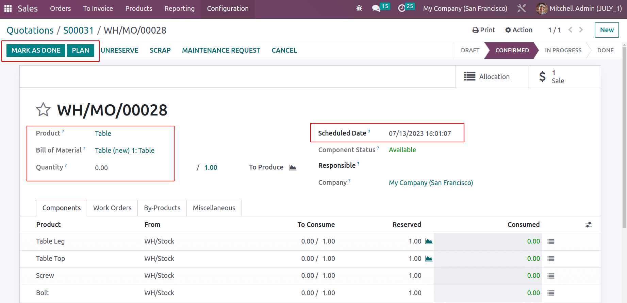Open the Action dropdown
This screenshot has height=303, width=627.
[519, 30]
